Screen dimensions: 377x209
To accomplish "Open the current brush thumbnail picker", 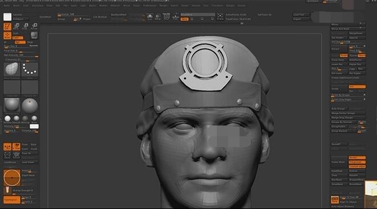I will [12, 69].
